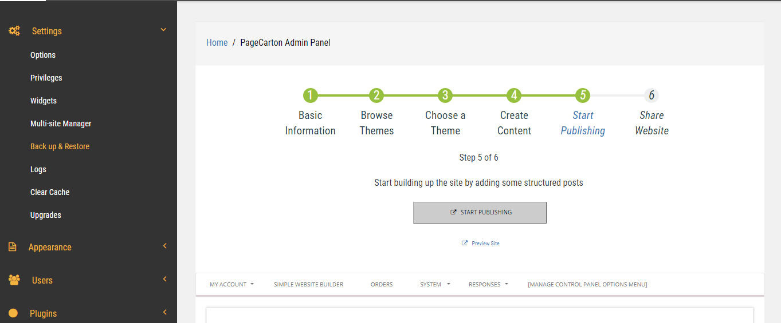This screenshot has height=323, width=781.
Task: Select step 3 circle Choose a Theme
Action: tap(445, 95)
